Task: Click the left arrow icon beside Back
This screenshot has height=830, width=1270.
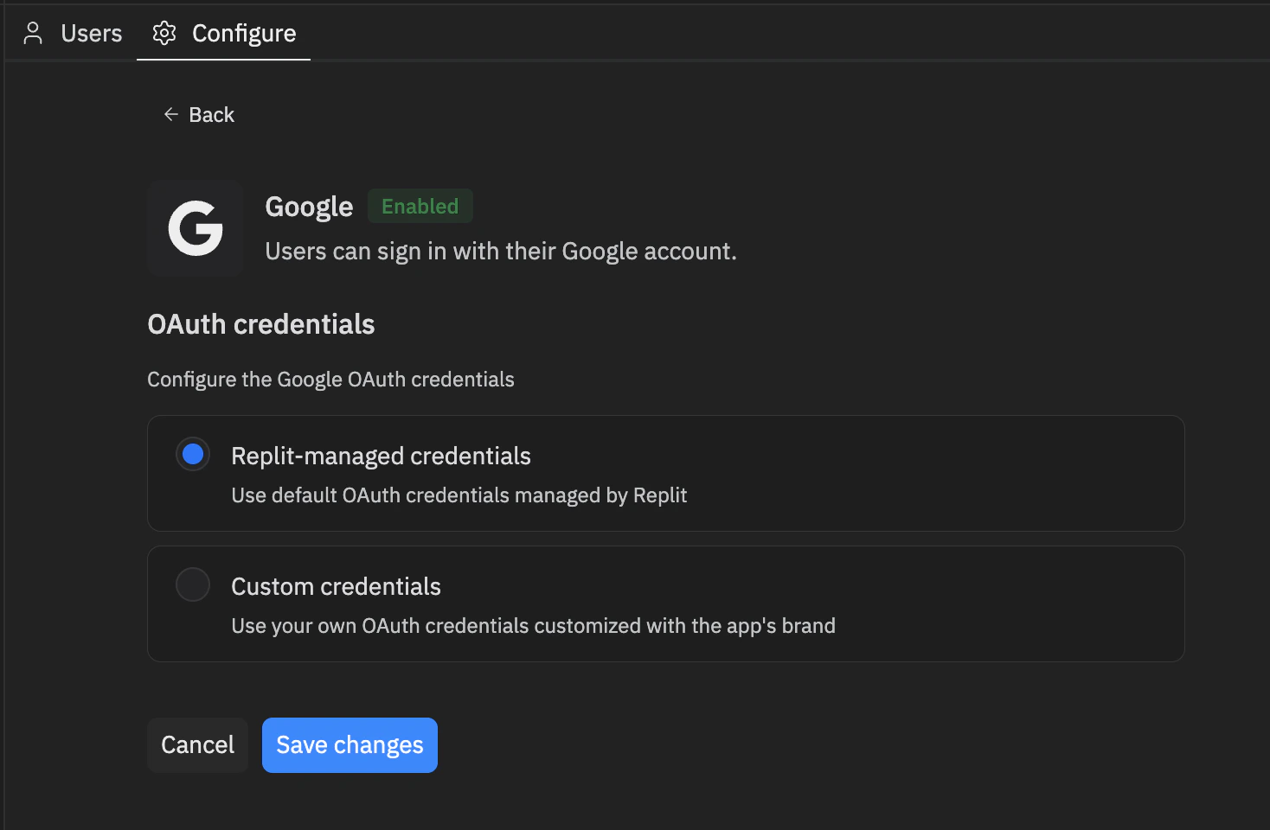Action: tap(171, 114)
